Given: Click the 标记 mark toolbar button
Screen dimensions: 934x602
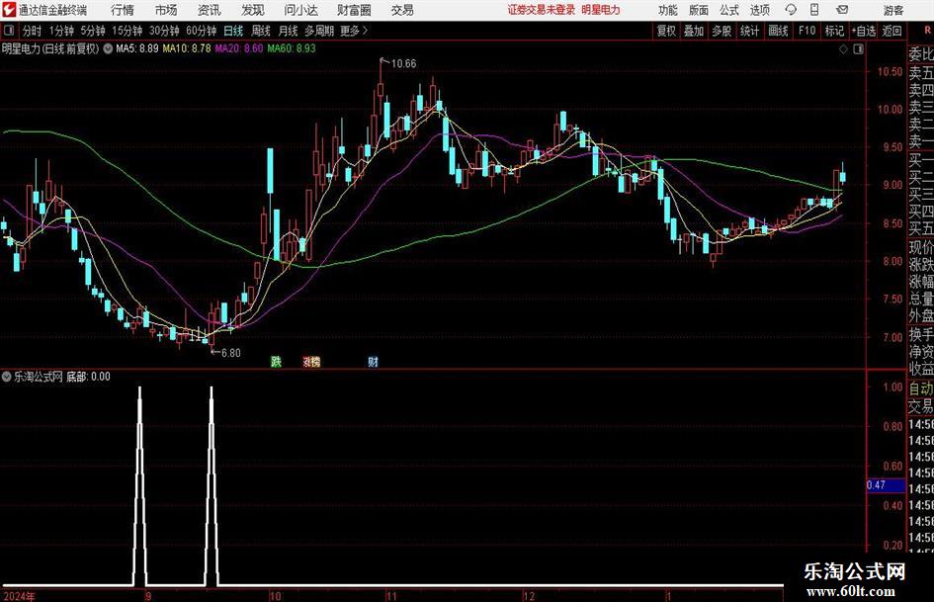Looking at the screenshot, I should click(834, 31).
